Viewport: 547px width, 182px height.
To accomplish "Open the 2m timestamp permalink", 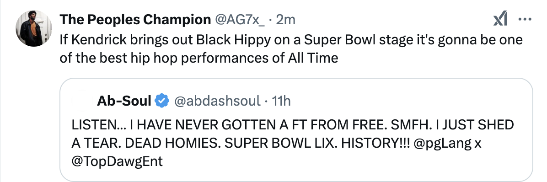I will [285, 20].
